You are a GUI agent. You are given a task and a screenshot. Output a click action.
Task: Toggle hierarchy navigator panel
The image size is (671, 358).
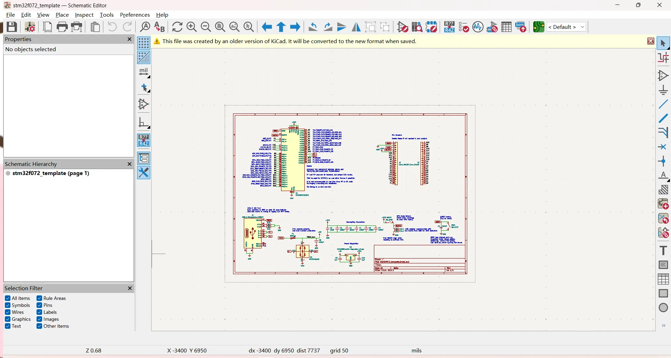(144, 158)
